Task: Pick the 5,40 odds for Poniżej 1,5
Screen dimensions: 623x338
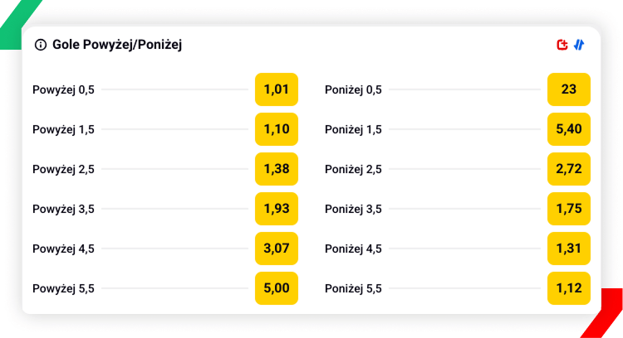Action: 569,129
